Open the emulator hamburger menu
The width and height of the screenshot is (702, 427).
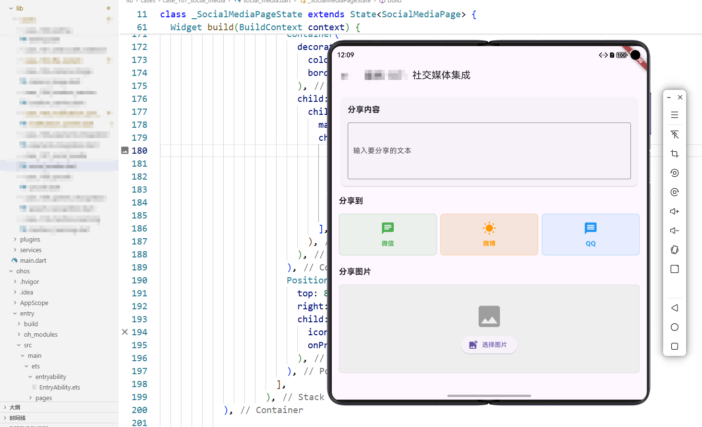pyautogui.click(x=675, y=115)
